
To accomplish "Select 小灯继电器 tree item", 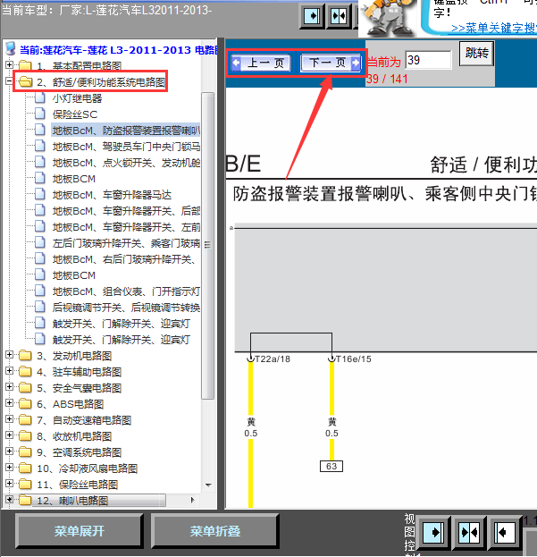I will tap(77, 98).
